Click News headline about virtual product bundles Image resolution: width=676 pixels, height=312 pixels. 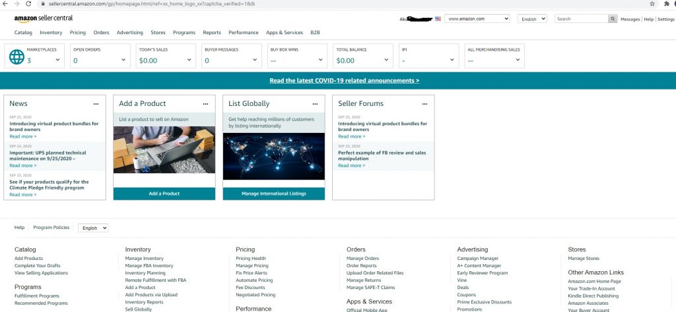tap(54, 127)
